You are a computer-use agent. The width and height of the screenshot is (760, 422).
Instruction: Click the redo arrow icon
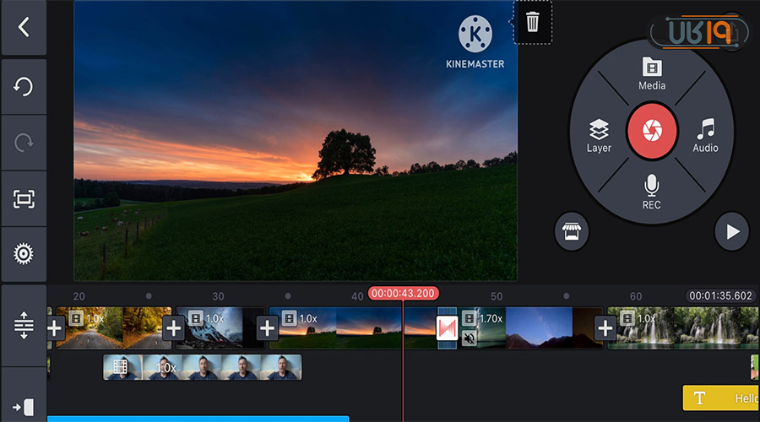(x=24, y=143)
